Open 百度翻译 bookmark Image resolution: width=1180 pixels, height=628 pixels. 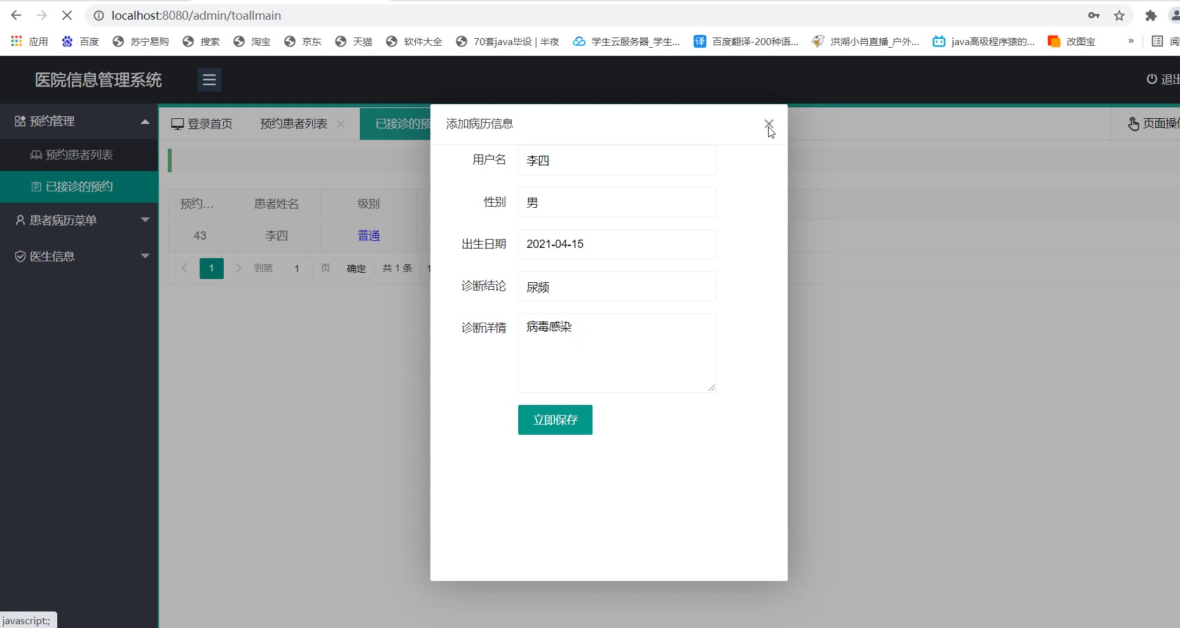746,41
